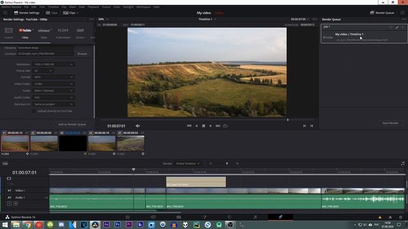Select the YouTube render preset

[x=25, y=31]
